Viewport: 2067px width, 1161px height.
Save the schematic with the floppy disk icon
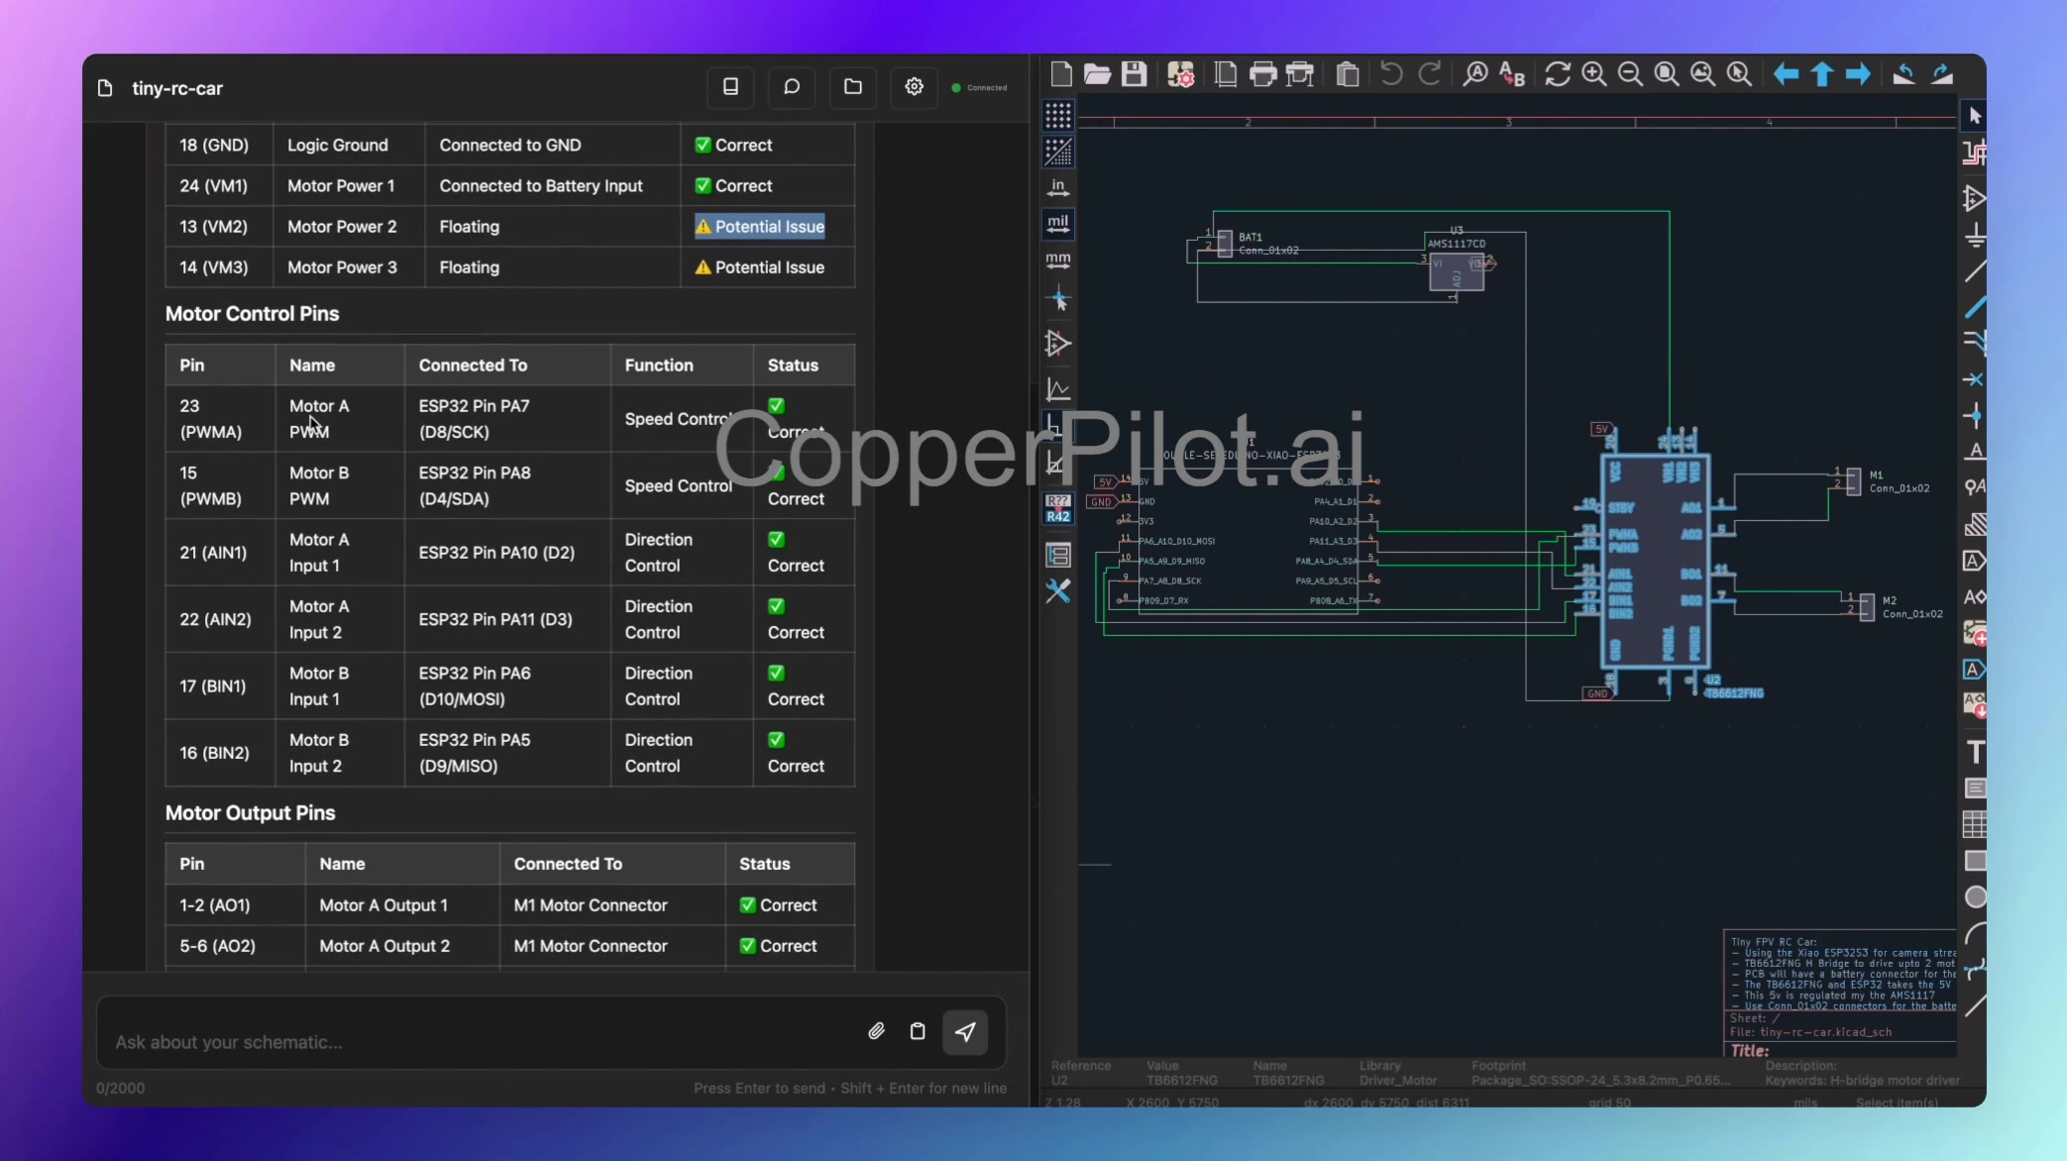1134,74
